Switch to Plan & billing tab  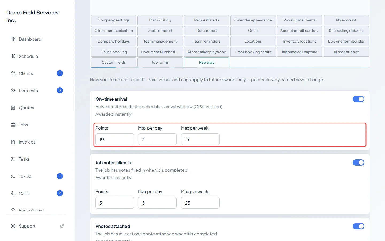pyautogui.click(x=160, y=20)
